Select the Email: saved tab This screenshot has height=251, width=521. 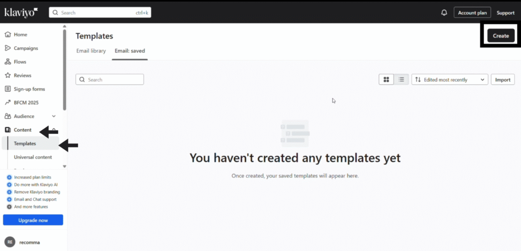click(130, 51)
